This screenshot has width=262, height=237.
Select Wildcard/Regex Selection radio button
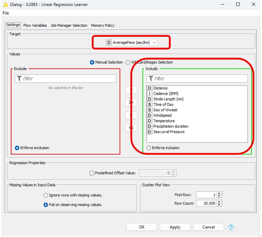(x=128, y=62)
